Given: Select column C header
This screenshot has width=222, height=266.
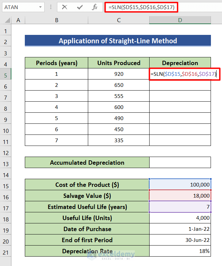Looking at the screenshot, I should (119, 20).
